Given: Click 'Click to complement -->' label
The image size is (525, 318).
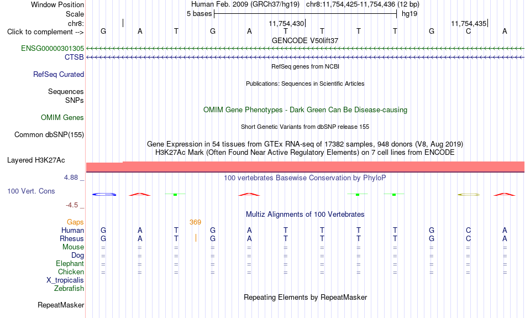Looking at the screenshot, I should click(x=45, y=32).
